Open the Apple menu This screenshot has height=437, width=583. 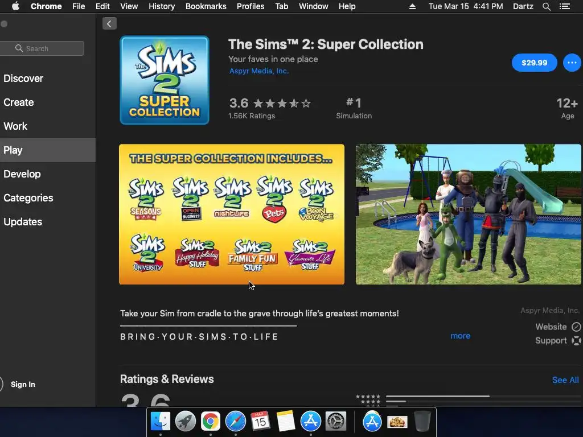15,6
